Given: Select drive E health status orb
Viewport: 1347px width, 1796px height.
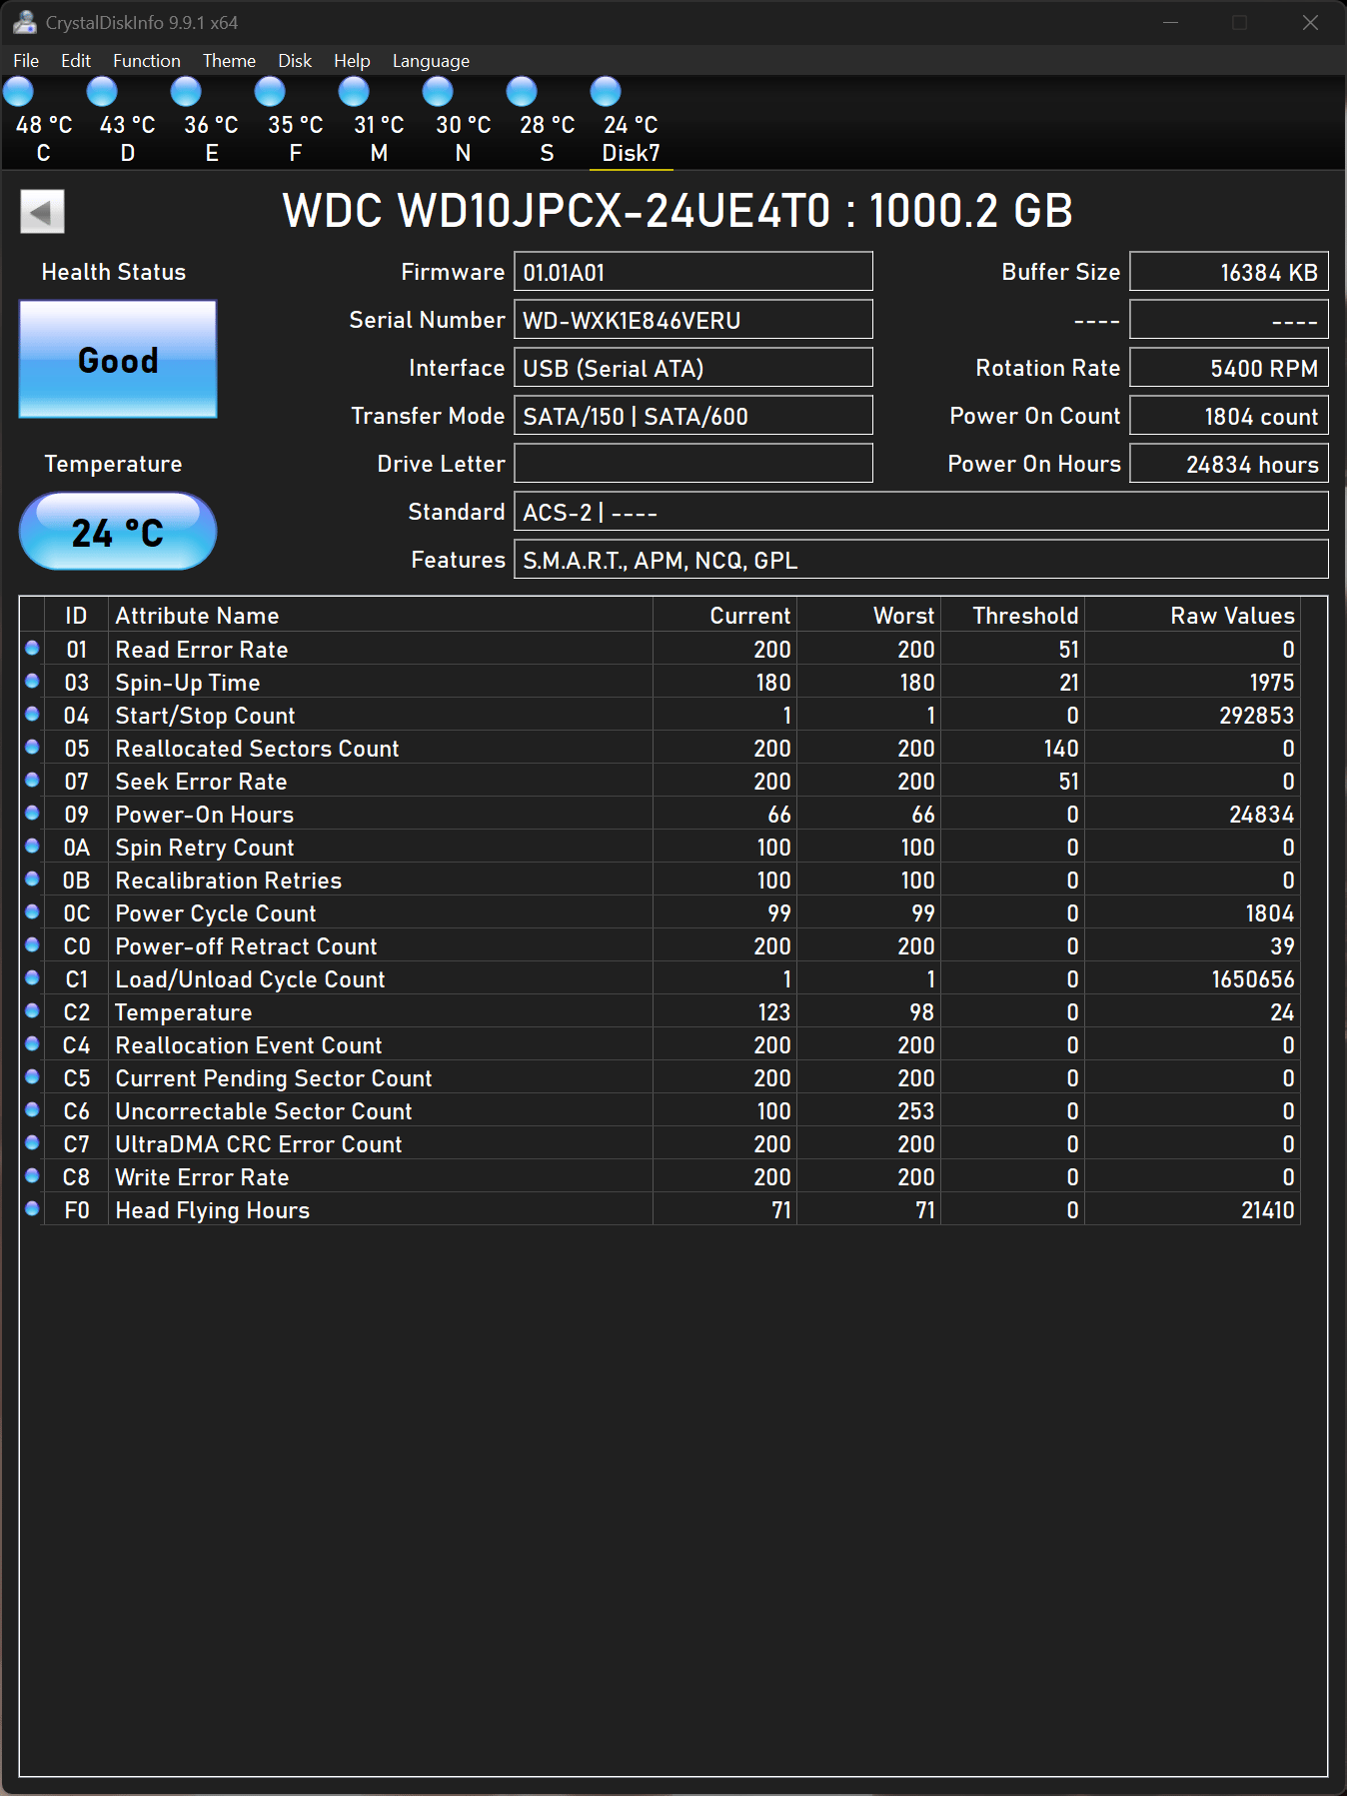Looking at the screenshot, I should [186, 92].
